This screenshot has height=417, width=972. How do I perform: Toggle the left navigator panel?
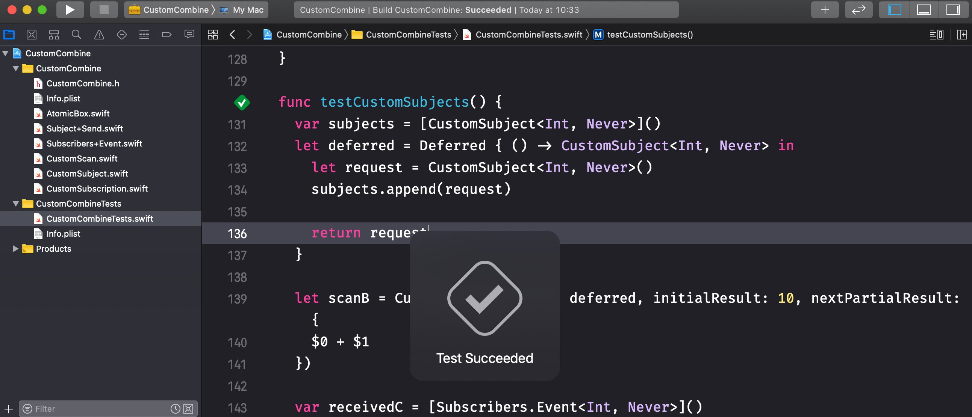[x=894, y=10]
